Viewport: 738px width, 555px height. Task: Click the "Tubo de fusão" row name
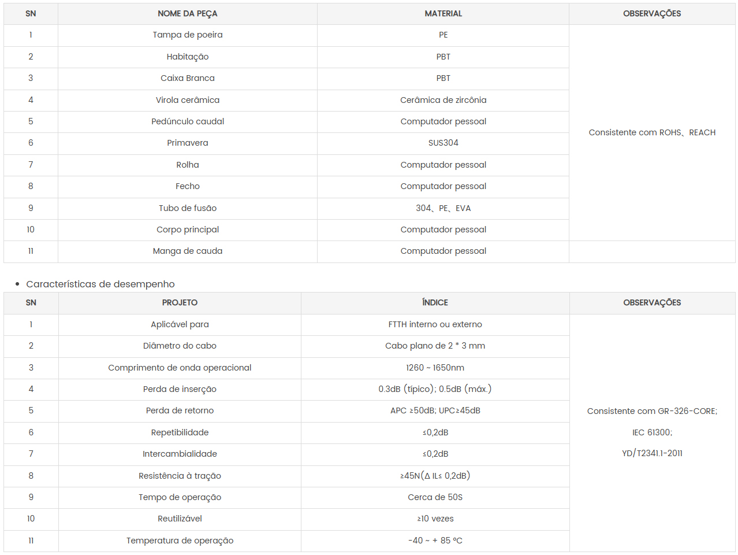coord(188,208)
